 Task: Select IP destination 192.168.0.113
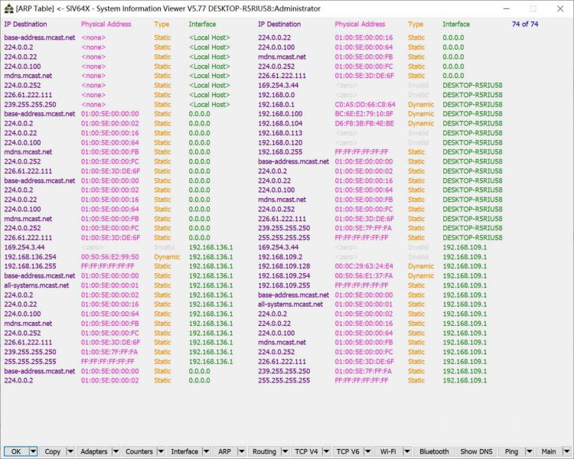click(x=280, y=133)
